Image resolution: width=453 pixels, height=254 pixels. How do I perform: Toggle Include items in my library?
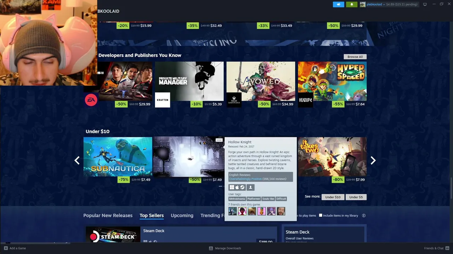321,216
